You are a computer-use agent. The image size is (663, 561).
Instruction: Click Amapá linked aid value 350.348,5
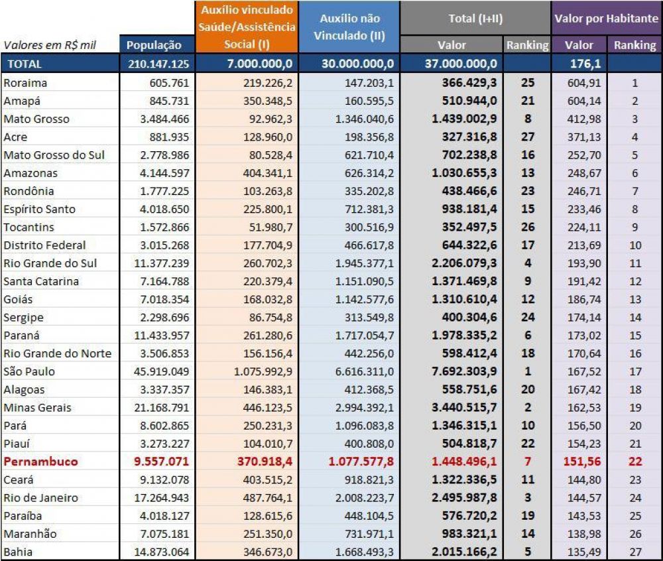click(267, 101)
